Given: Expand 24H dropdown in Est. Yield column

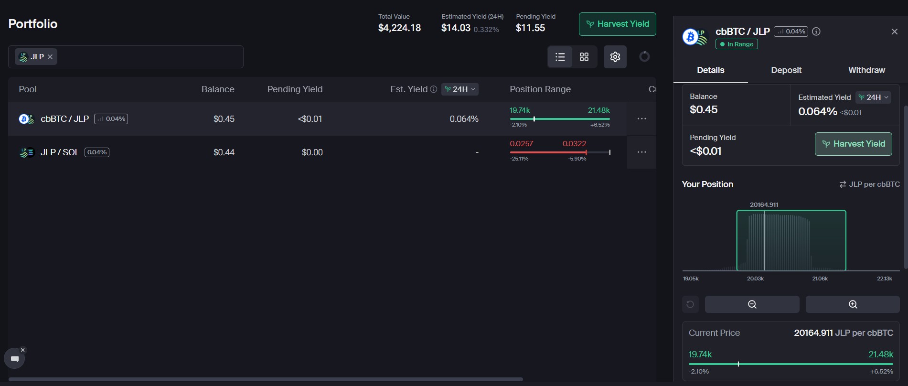Looking at the screenshot, I should click(460, 89).
